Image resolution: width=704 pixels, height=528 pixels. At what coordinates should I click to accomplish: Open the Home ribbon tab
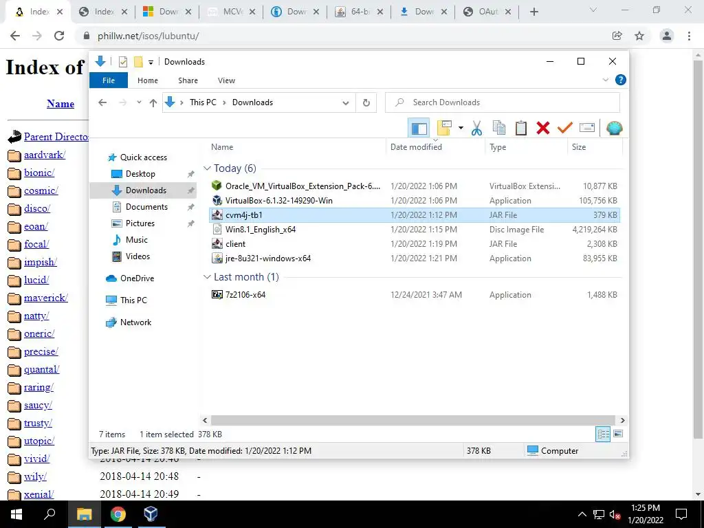pos(148,80)
